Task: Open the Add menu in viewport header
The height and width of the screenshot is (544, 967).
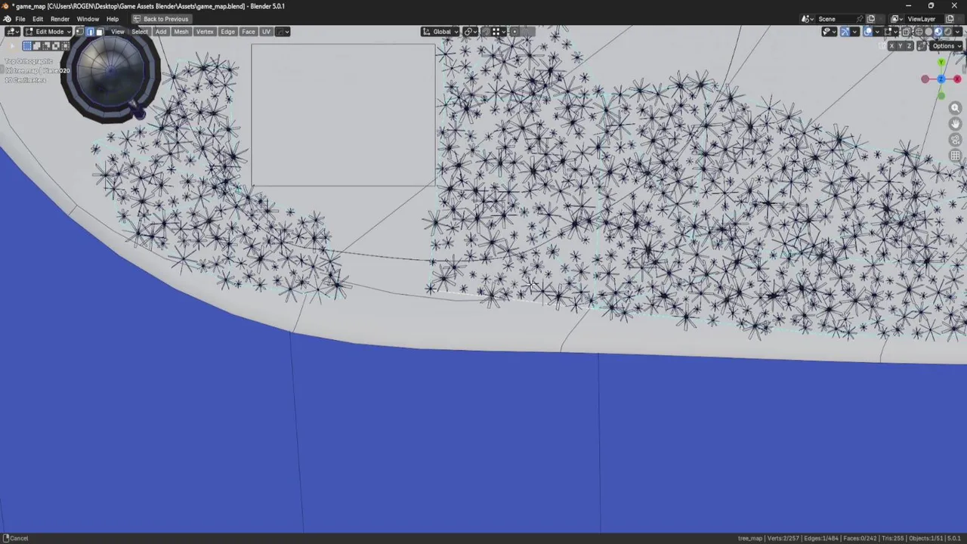Action: point(161,32)
